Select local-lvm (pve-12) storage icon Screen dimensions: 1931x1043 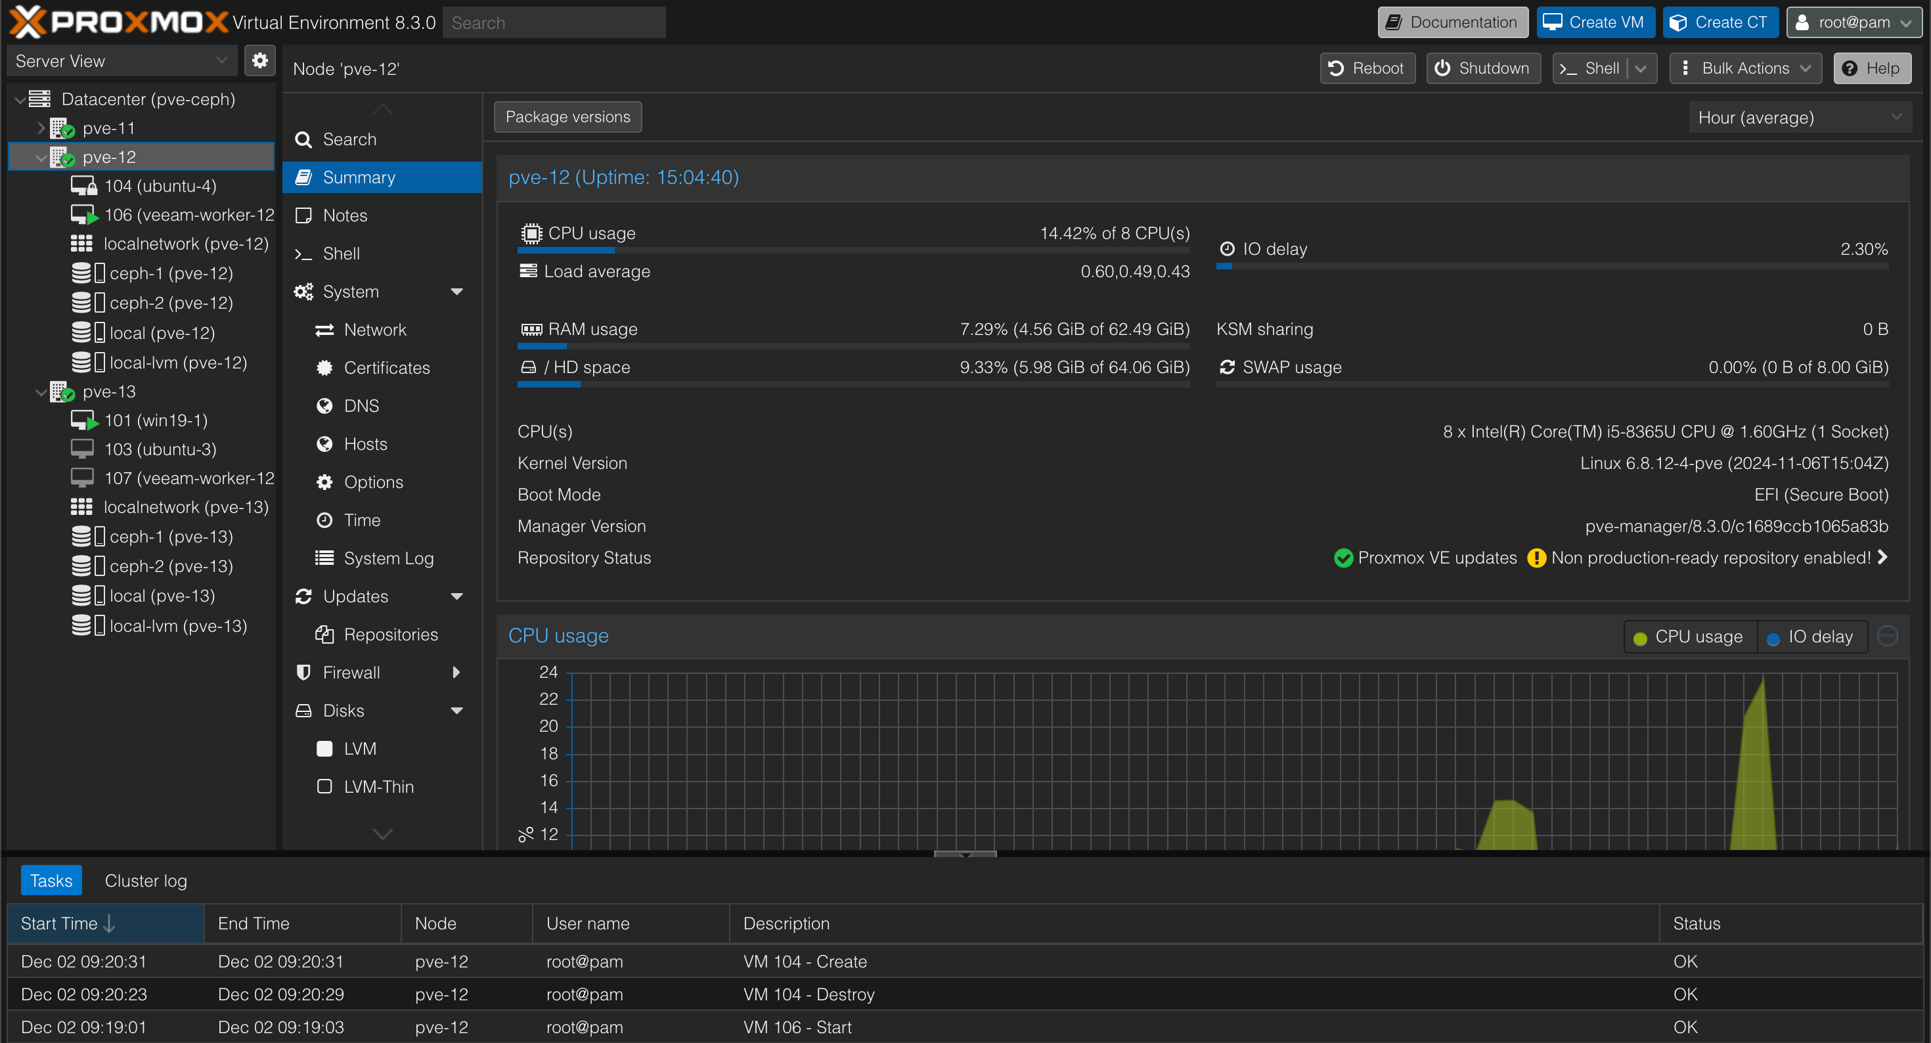click(88, 362)
